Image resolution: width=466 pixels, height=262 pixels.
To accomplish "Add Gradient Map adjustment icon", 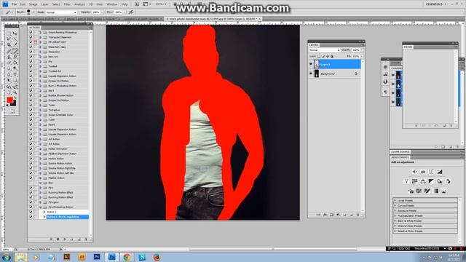I will coord(435,191).
